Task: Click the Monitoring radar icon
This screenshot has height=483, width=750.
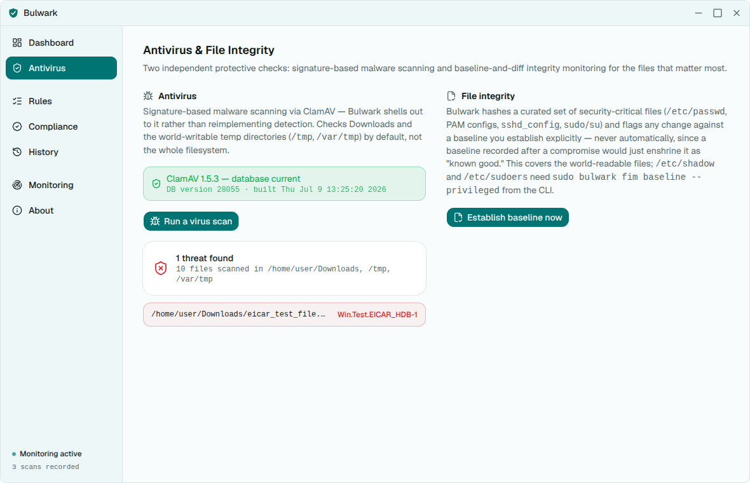Action: pos(17,184)
